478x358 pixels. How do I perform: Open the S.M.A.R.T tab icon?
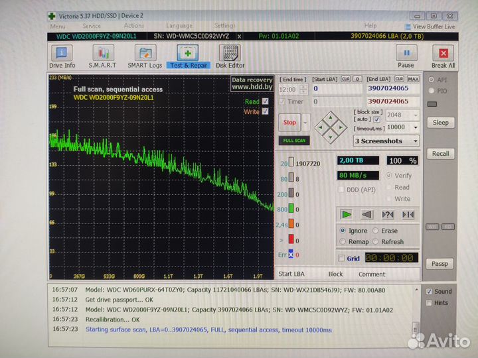coord(103,53)
